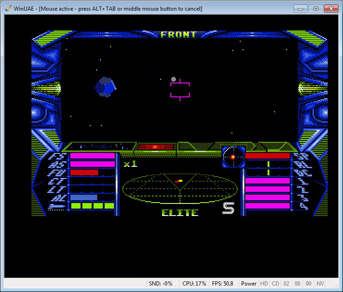
Task: Click the red fuel level bar
Action: tap(84, 172)
